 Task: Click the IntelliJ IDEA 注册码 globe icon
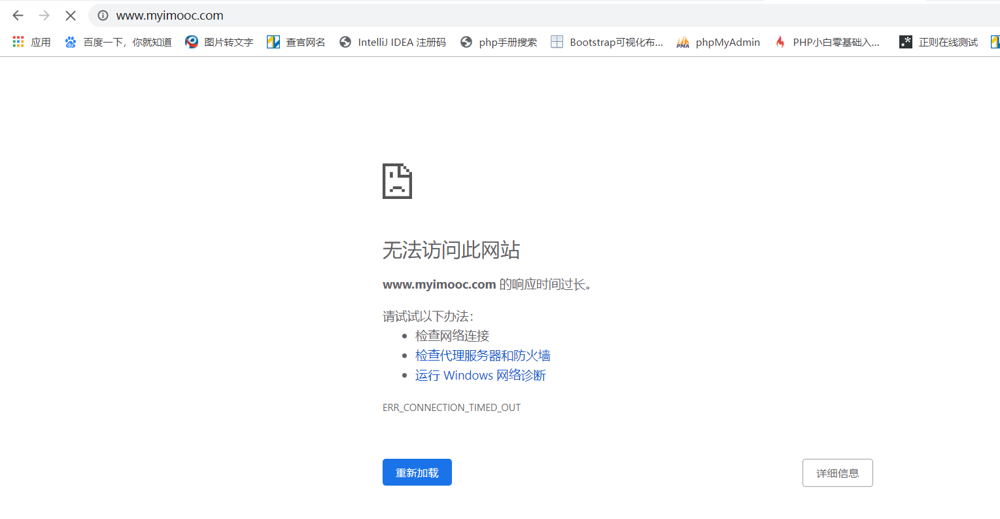[345, 42]
